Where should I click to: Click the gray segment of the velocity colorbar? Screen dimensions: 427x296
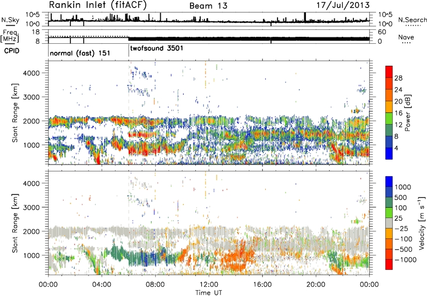(x=389, y=223)
